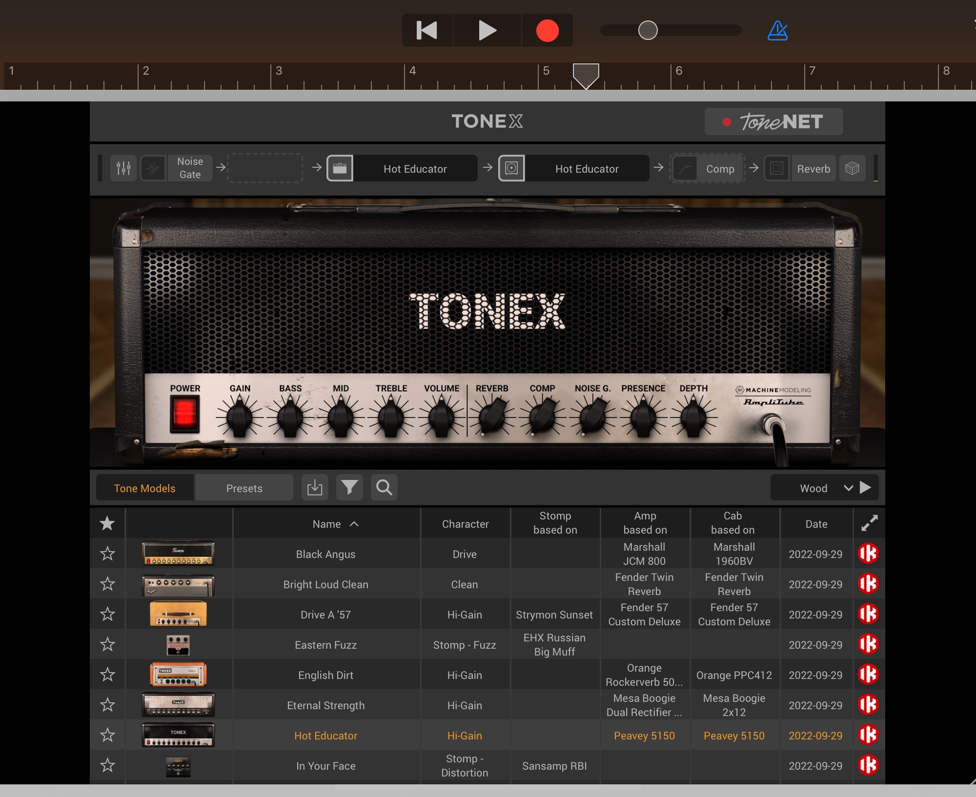This screenshot has width=976, height=797.
Task: Open the search magnifier icon
Action: [x=384, y=487]
